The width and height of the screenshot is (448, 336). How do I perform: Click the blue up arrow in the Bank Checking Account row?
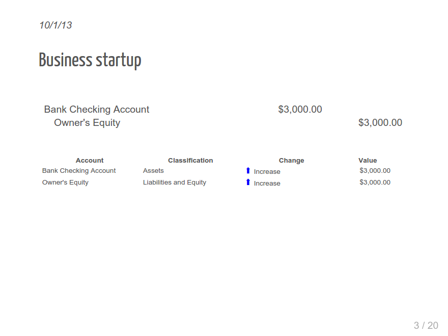(248, 171)
